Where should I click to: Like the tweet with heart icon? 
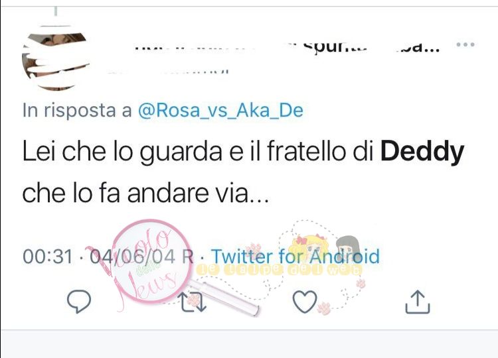click(x=305, y=302)
